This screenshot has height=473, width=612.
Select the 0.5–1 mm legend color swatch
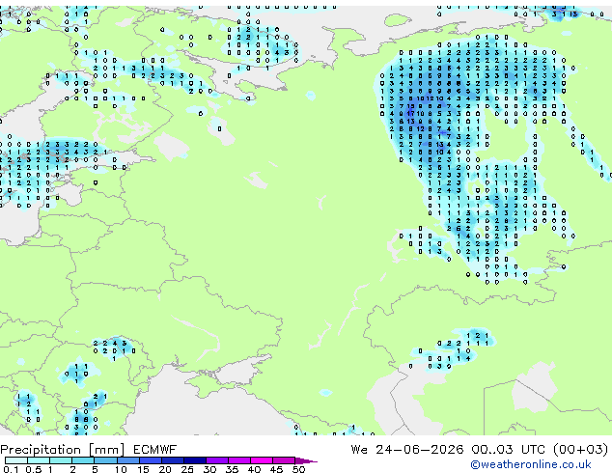(x=39, y=460)
